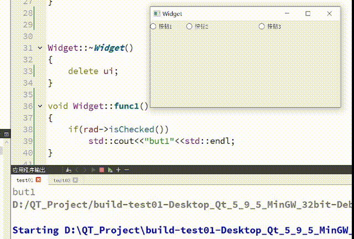The height and width of the screenshot is (239, 354).
Task: Go to next output item arrow
Action: 85,170
